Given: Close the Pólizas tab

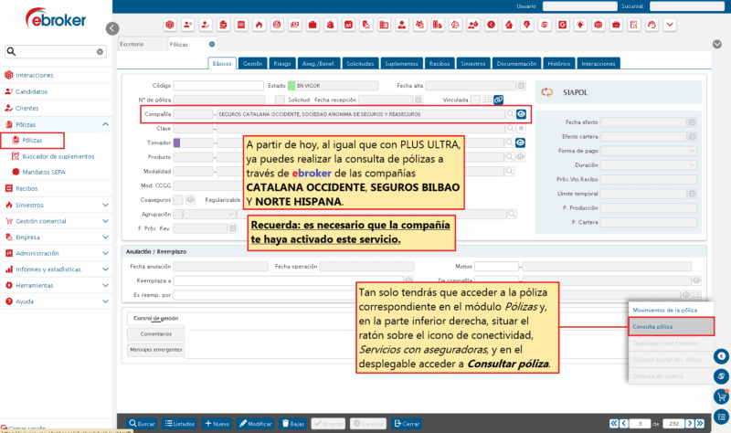Looking at the screenshot, I should [x=212, y=44].
